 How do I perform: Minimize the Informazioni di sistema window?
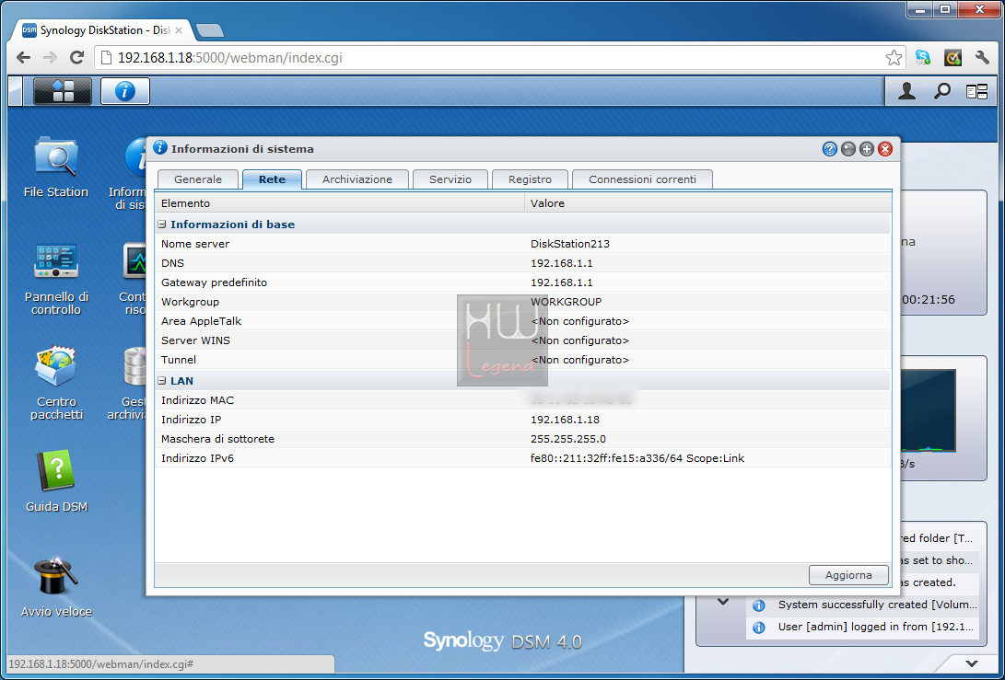pyautogui.click(x=848, y=149)
